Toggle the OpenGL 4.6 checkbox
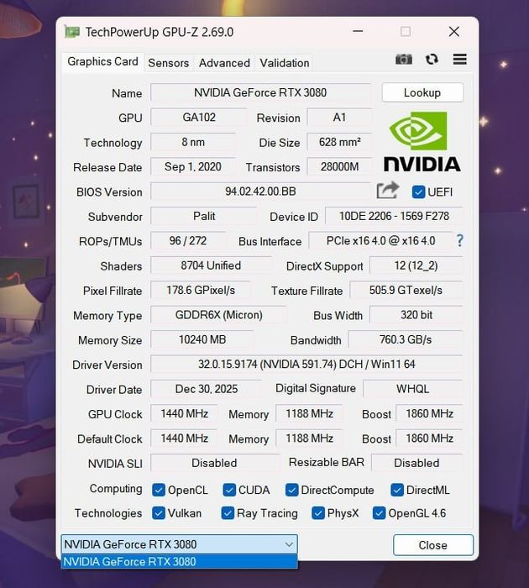Screen dimensions: 529x588 point(379,513)
